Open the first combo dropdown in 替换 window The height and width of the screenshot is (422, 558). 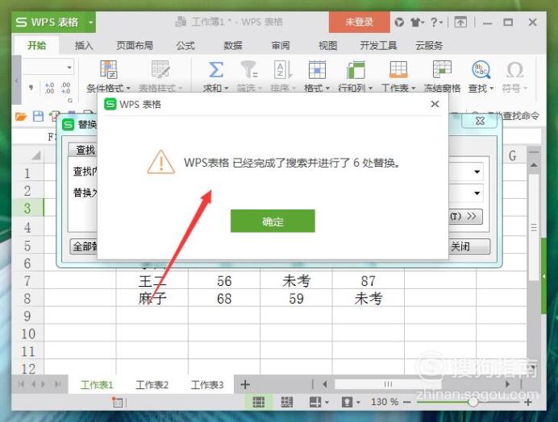pos(477,172)
